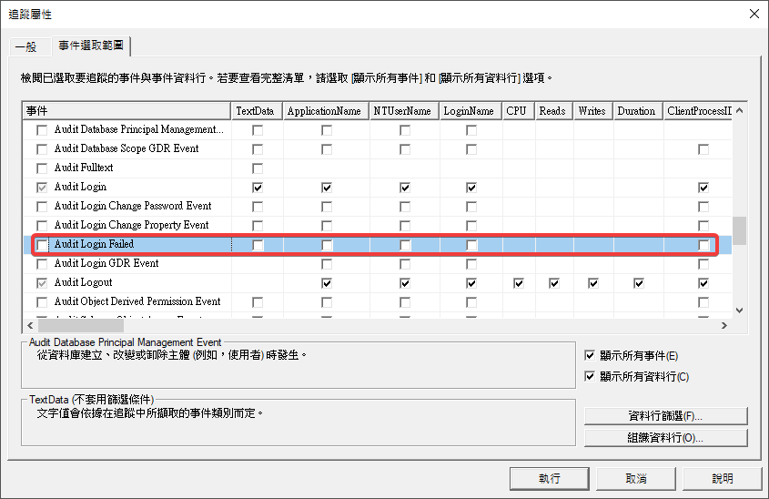Click the 執行 button
This screenshot has width=769, height=499.
[x=549, y=478]
